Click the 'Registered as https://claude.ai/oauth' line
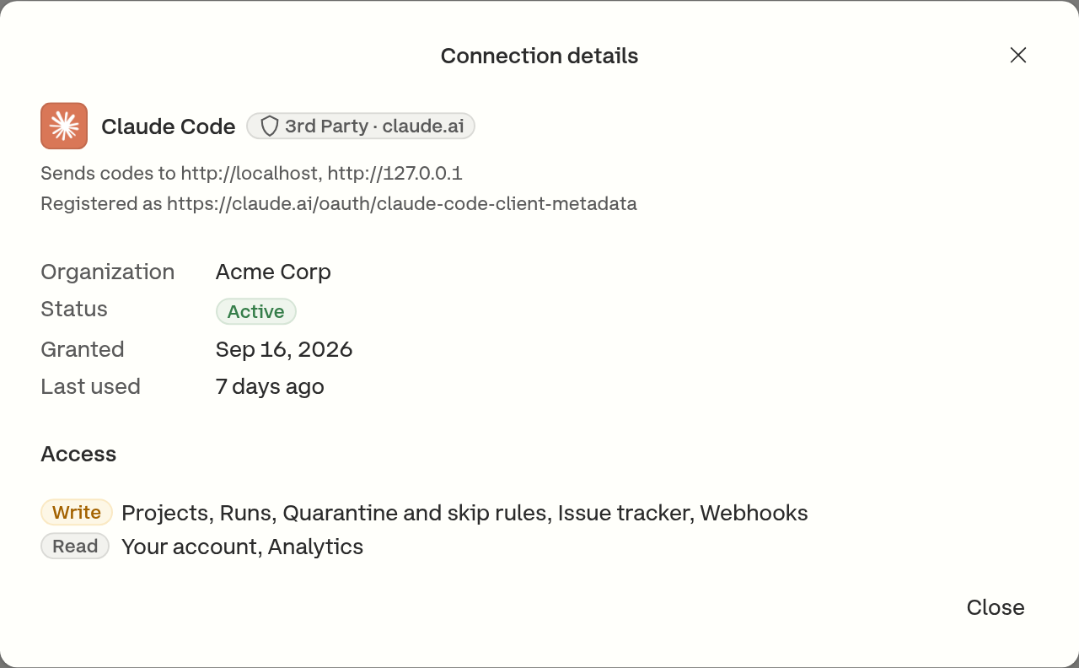This screenshot has width=1079, height=668. tap(339, 203)
